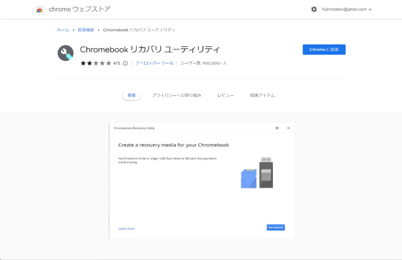Open settings with the gear icon
The height and width of the screenshot is (260, 402).
[x=314, y=9]
